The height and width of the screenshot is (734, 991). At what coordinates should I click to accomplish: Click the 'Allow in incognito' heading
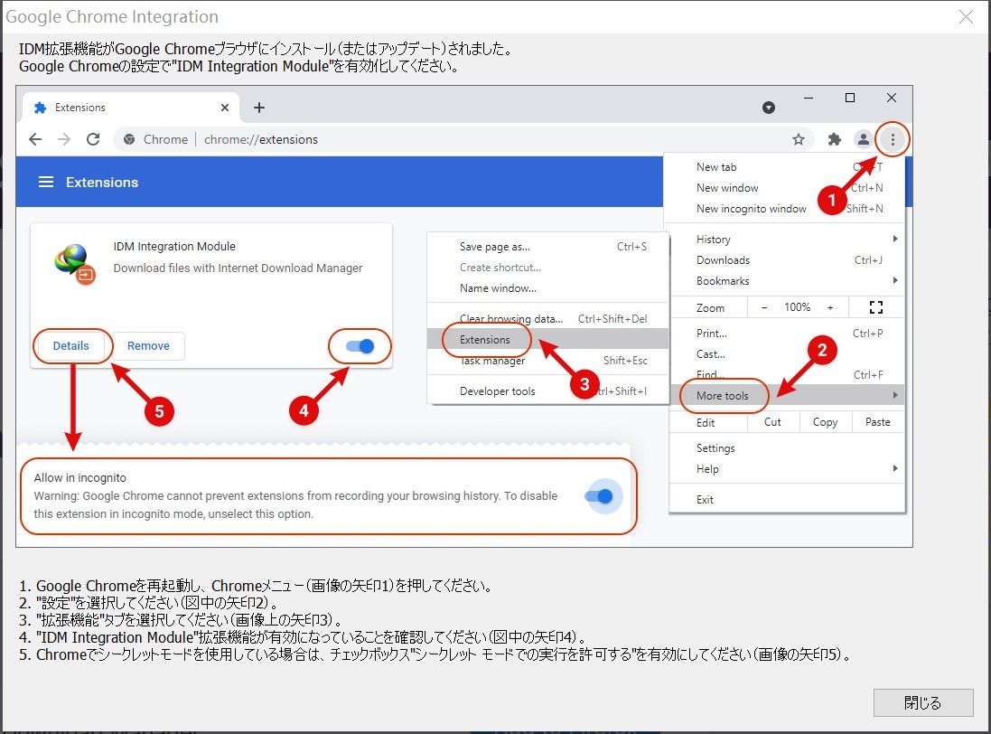point(79,478)
